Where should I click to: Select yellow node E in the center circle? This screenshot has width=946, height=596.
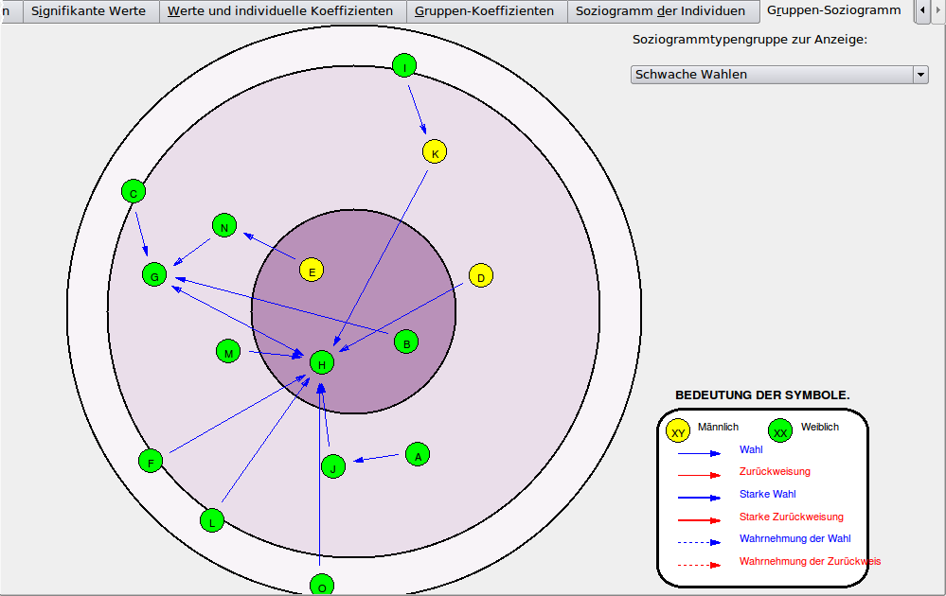[312, 271]
